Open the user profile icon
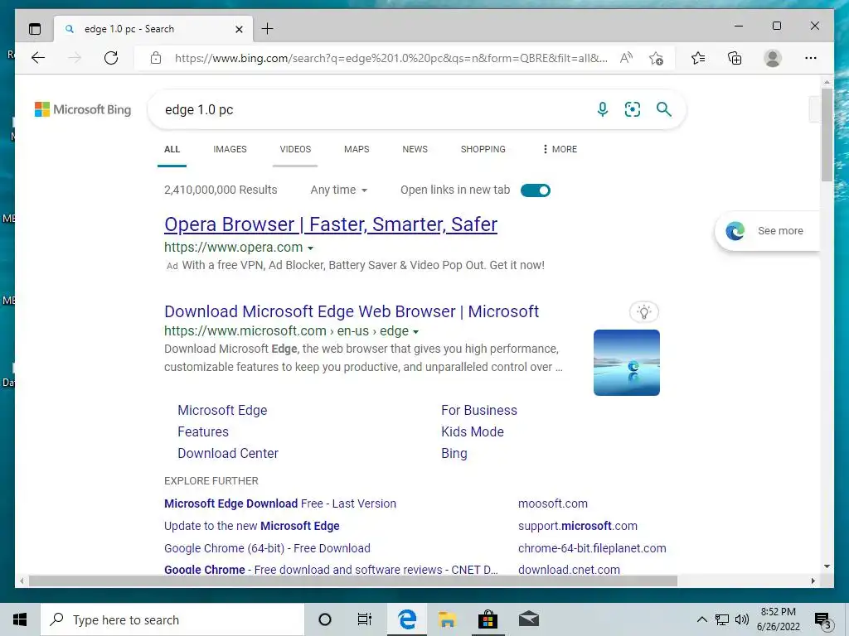The width and height of the screenshot is (849, 636). (773, 58)
